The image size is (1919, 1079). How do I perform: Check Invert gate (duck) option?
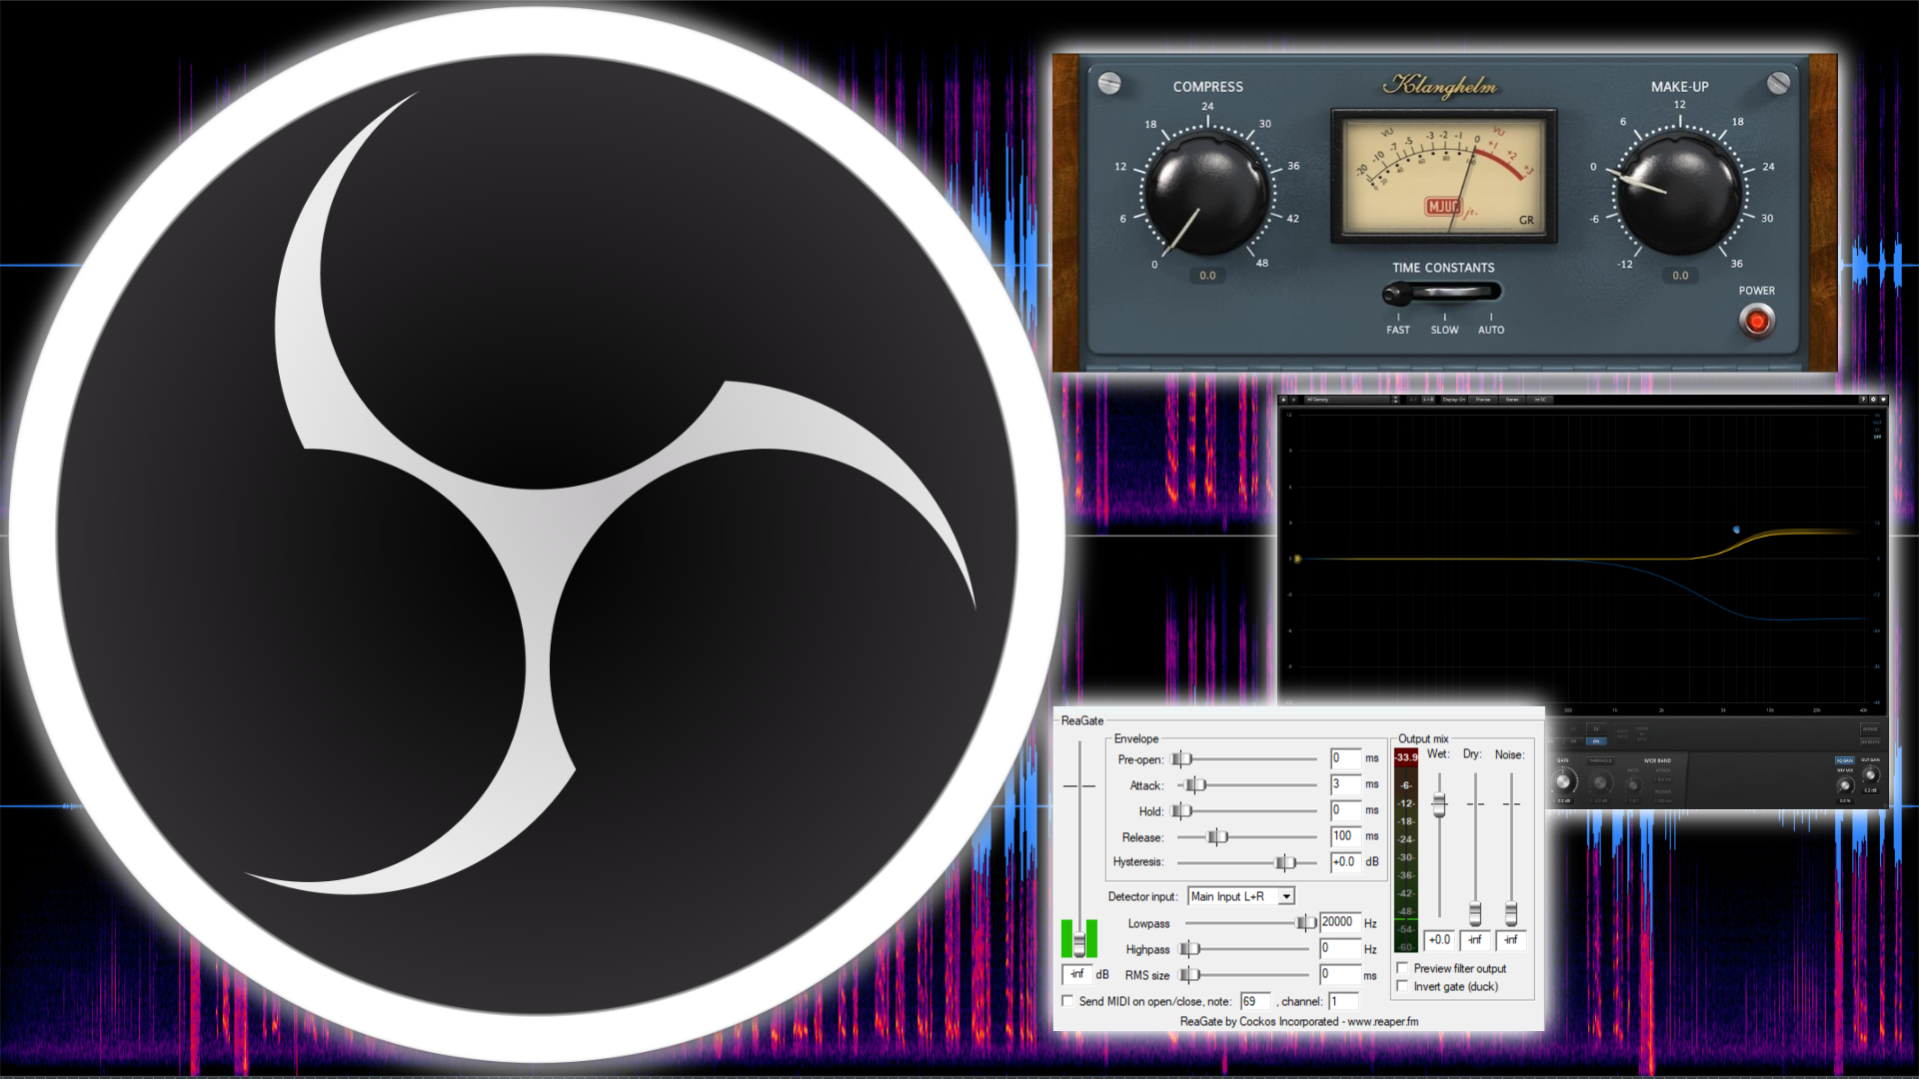click(x=1402, y=986)
